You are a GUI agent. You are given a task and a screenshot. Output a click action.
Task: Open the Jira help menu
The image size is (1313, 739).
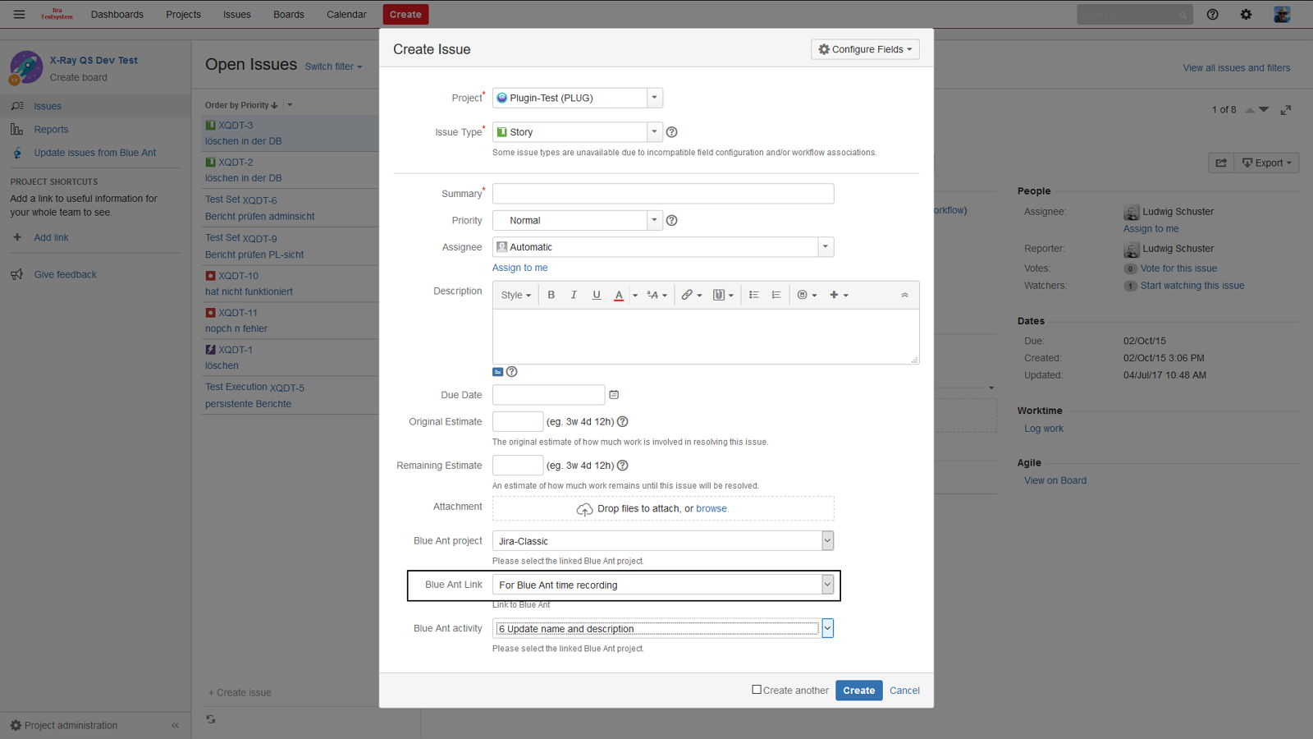1212,14
